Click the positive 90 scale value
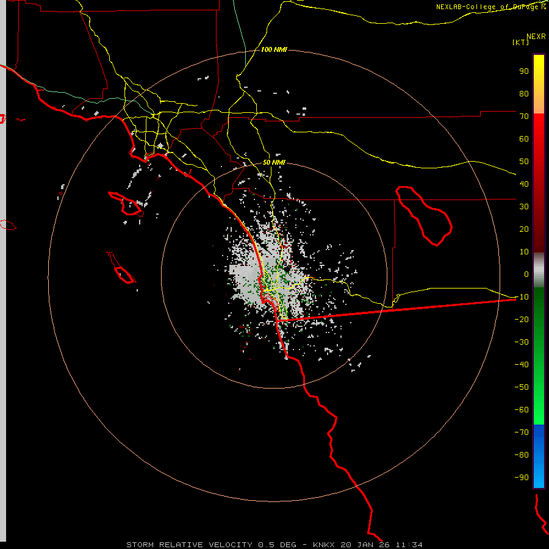The image size is (549, 549). point(524,71)
